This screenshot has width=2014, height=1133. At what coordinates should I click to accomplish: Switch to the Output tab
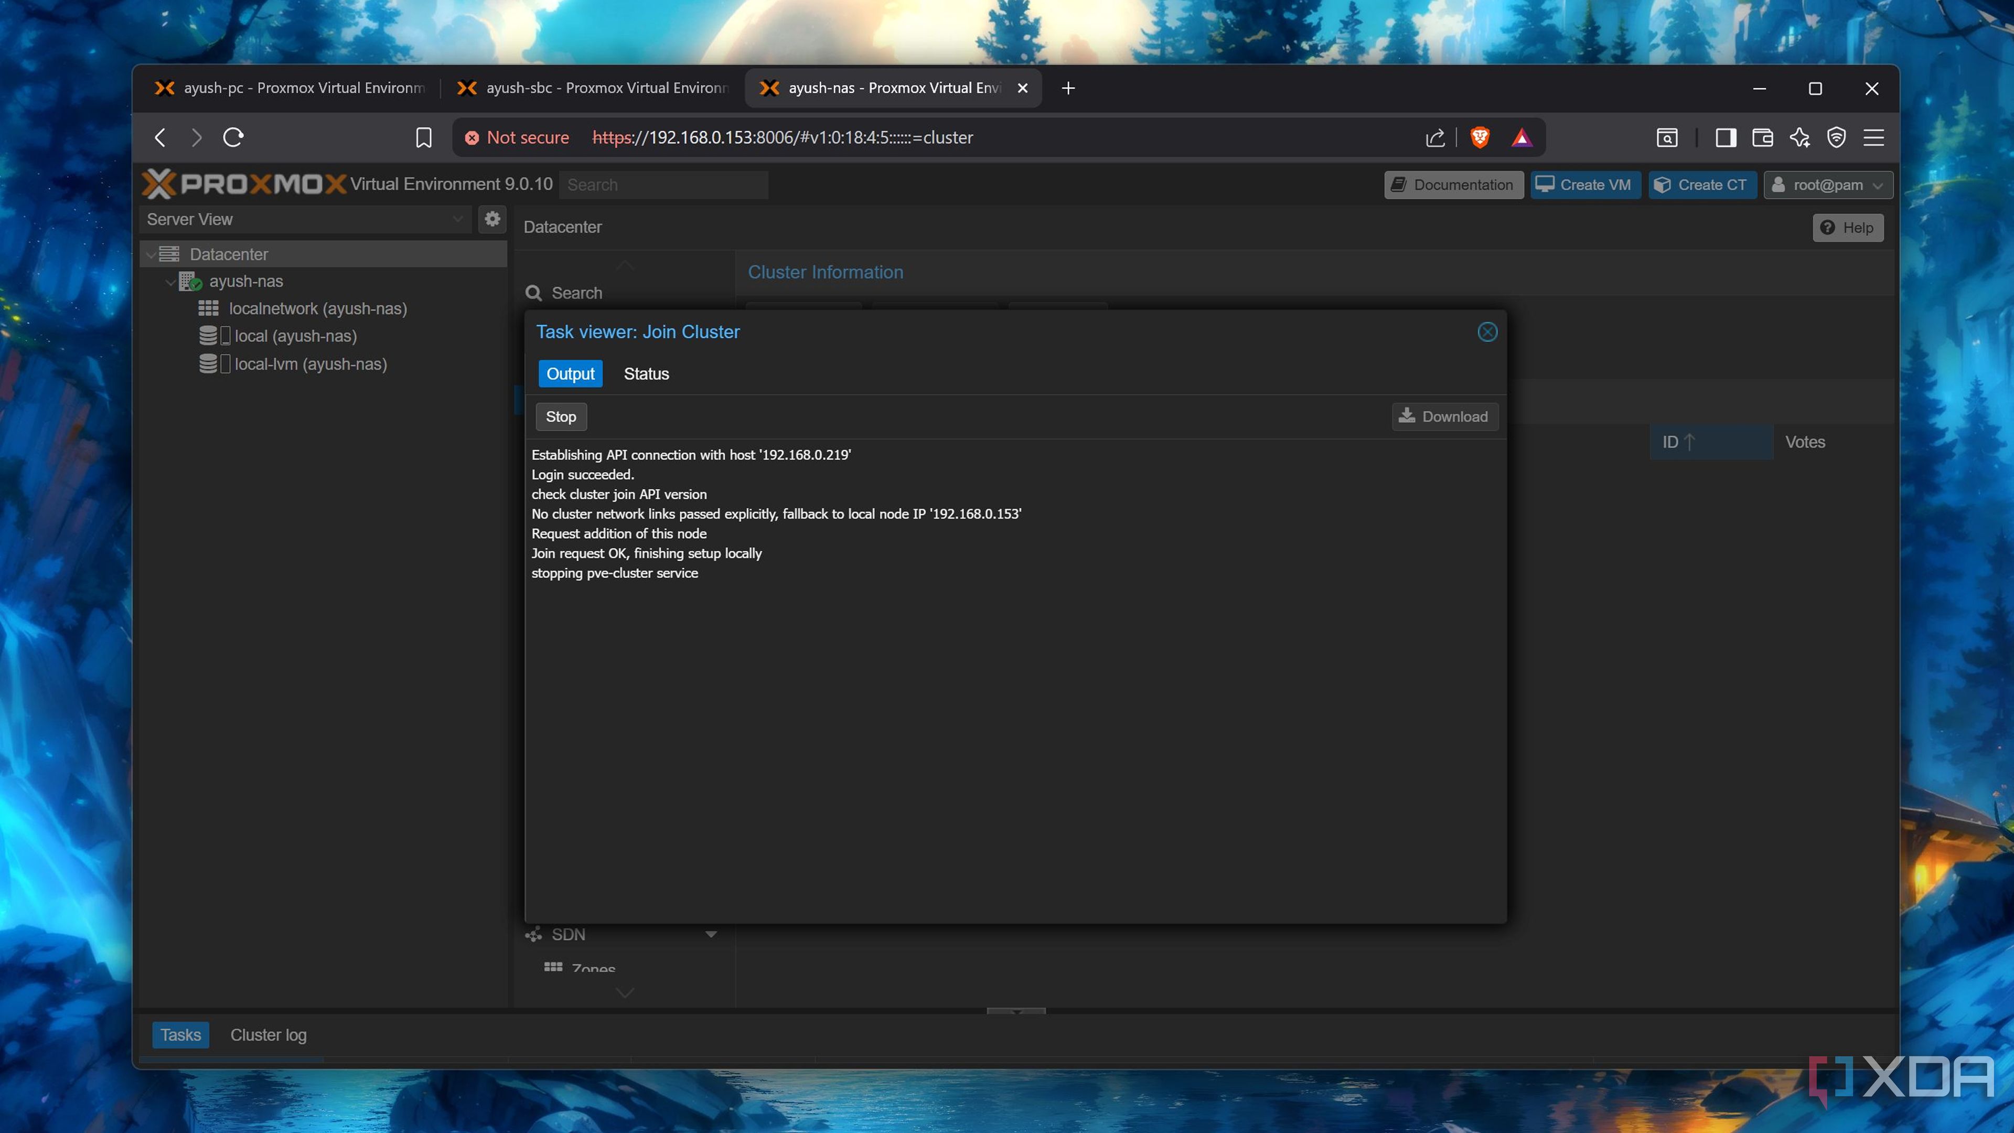[x=570, y=374]
